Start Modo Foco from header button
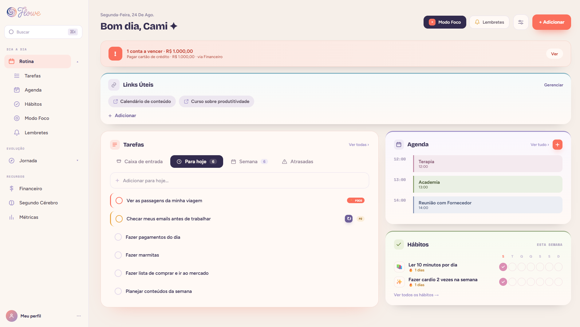Screen dimensions: 580x327 click(x=445, y=22)
